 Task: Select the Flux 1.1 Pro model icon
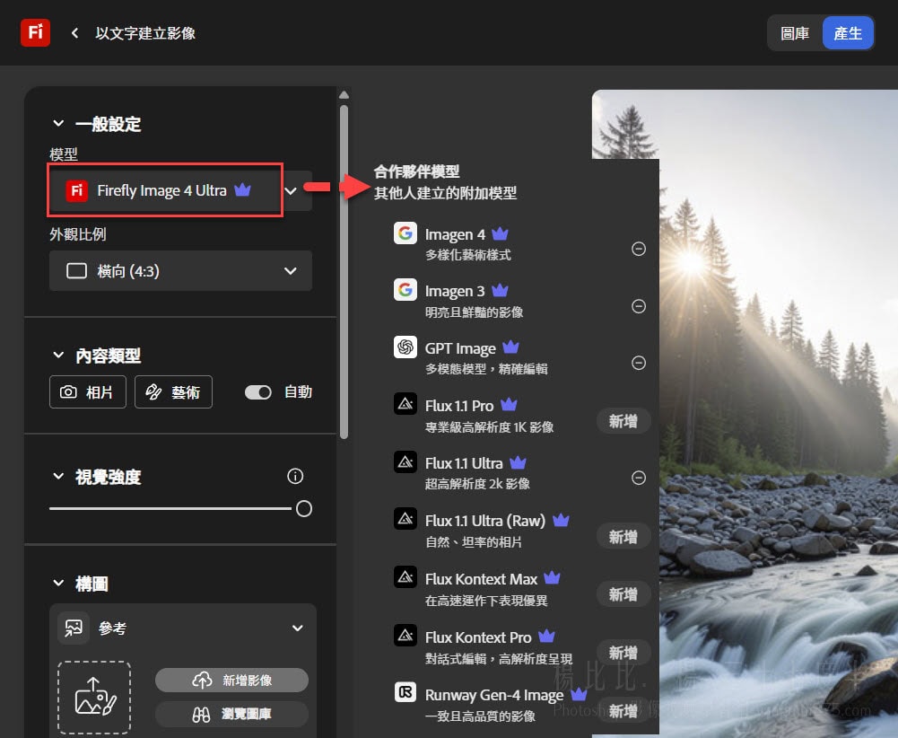pos(405,404)
